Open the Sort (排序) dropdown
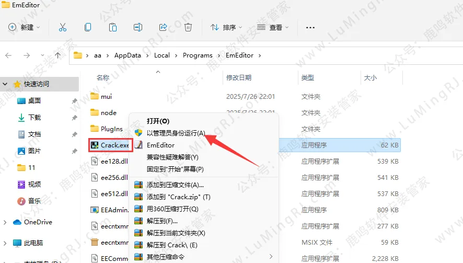Screen dimensions: 463x263 click(x=226, y=28)
